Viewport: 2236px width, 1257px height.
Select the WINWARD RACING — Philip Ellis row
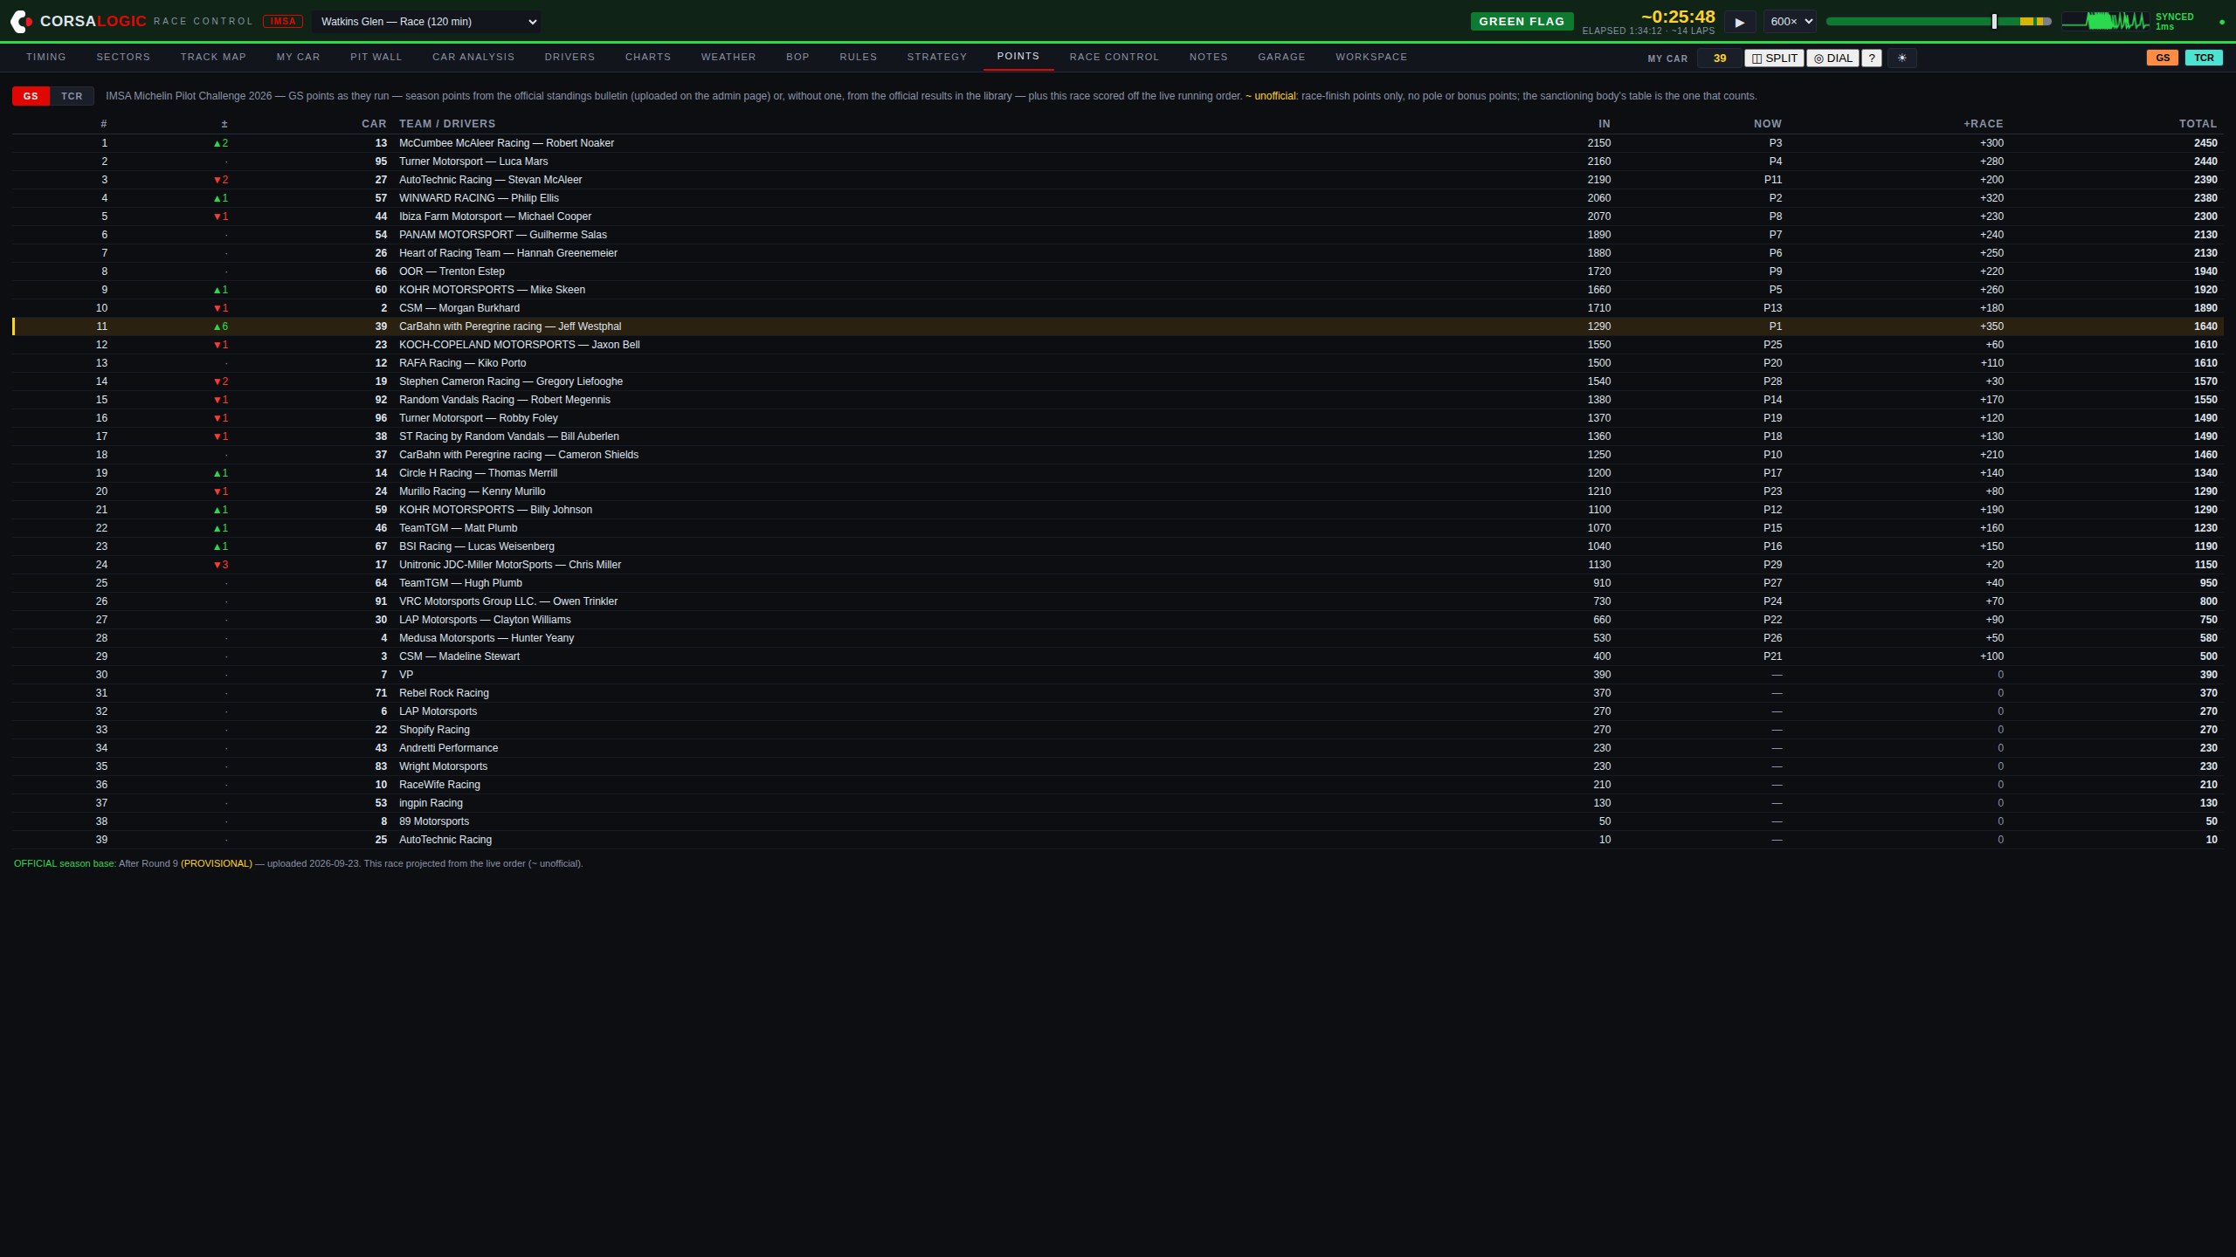[1118, 198]
